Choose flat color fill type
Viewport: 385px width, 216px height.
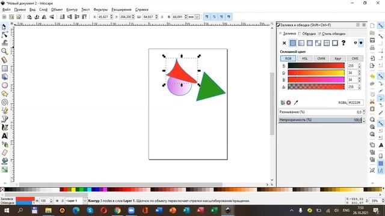point(293,43)
